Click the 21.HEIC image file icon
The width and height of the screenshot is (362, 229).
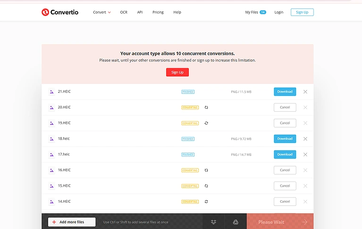52,92
